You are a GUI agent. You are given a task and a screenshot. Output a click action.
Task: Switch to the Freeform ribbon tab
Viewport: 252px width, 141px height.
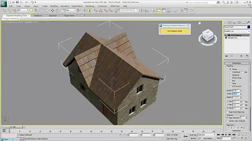click(38, 16)
